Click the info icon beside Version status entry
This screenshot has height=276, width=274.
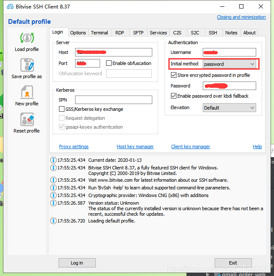(x=53, y=203)
